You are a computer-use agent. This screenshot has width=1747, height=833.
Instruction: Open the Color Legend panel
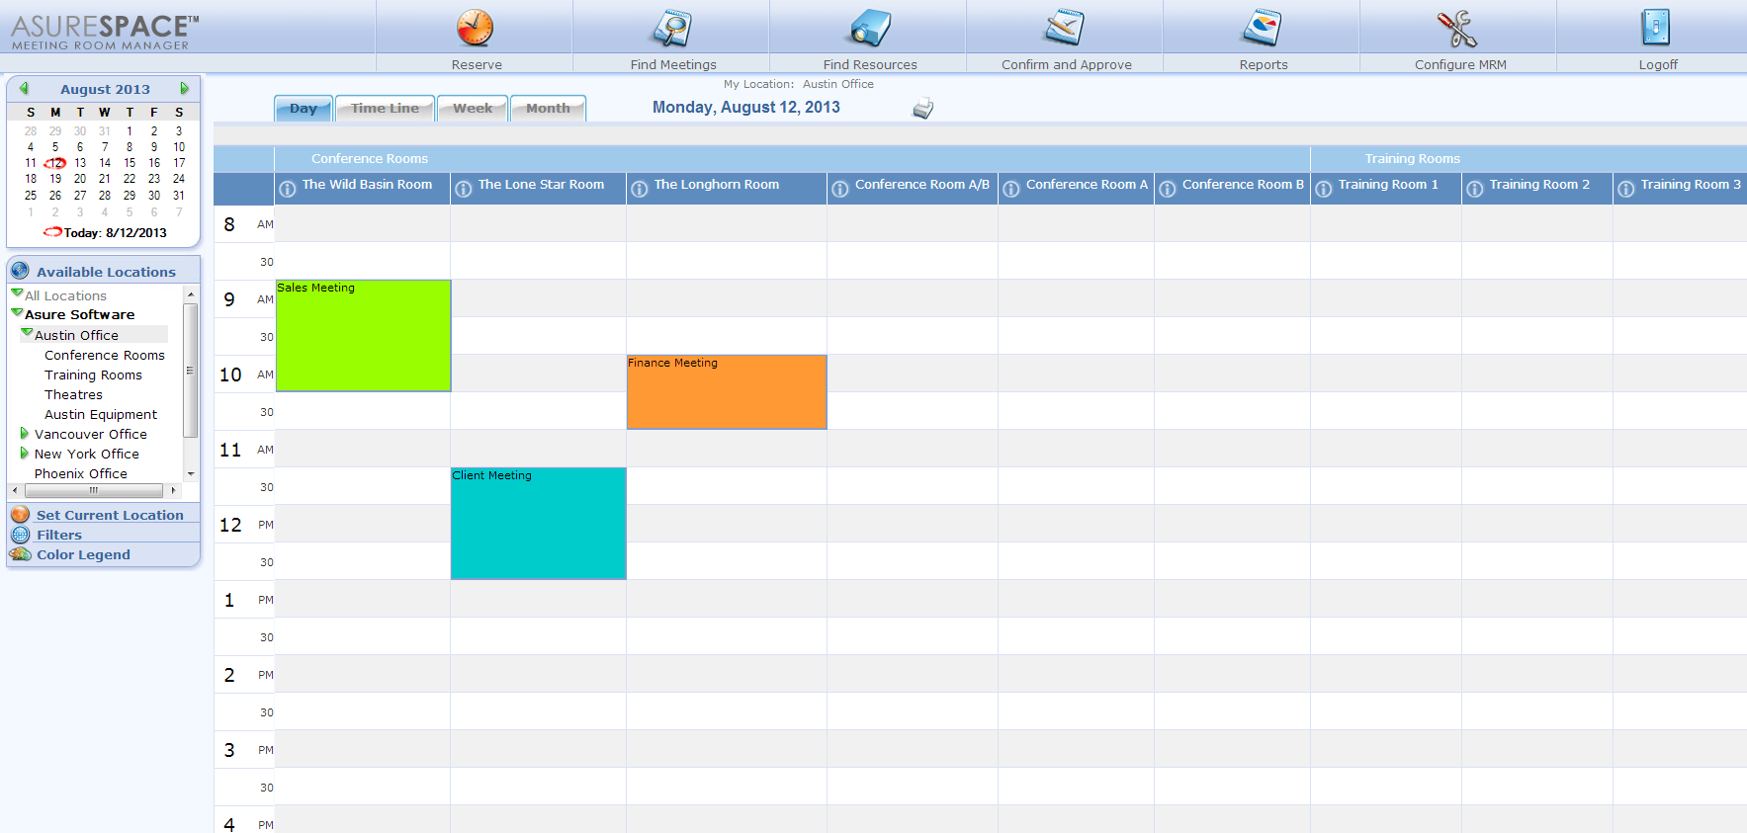83,554
